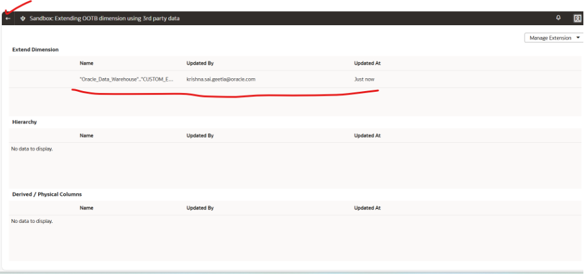Open the user profile icon
This screenshot has height=274, width=584.
pyautogui.click(x=578, y=18)
